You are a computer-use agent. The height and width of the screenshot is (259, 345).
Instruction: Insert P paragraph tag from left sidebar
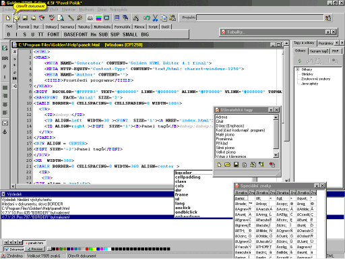5,67
